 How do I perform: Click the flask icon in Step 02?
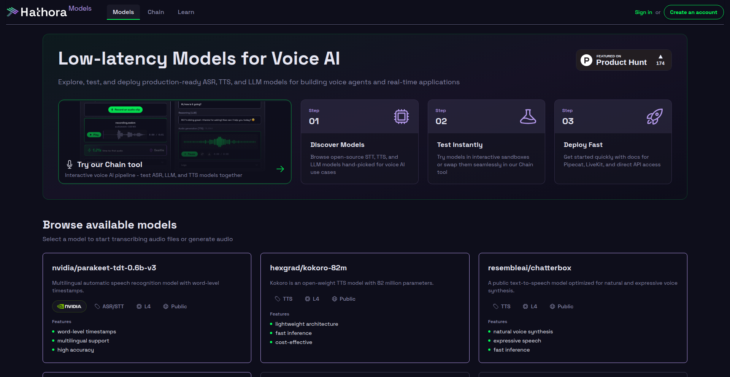point(528,117)
